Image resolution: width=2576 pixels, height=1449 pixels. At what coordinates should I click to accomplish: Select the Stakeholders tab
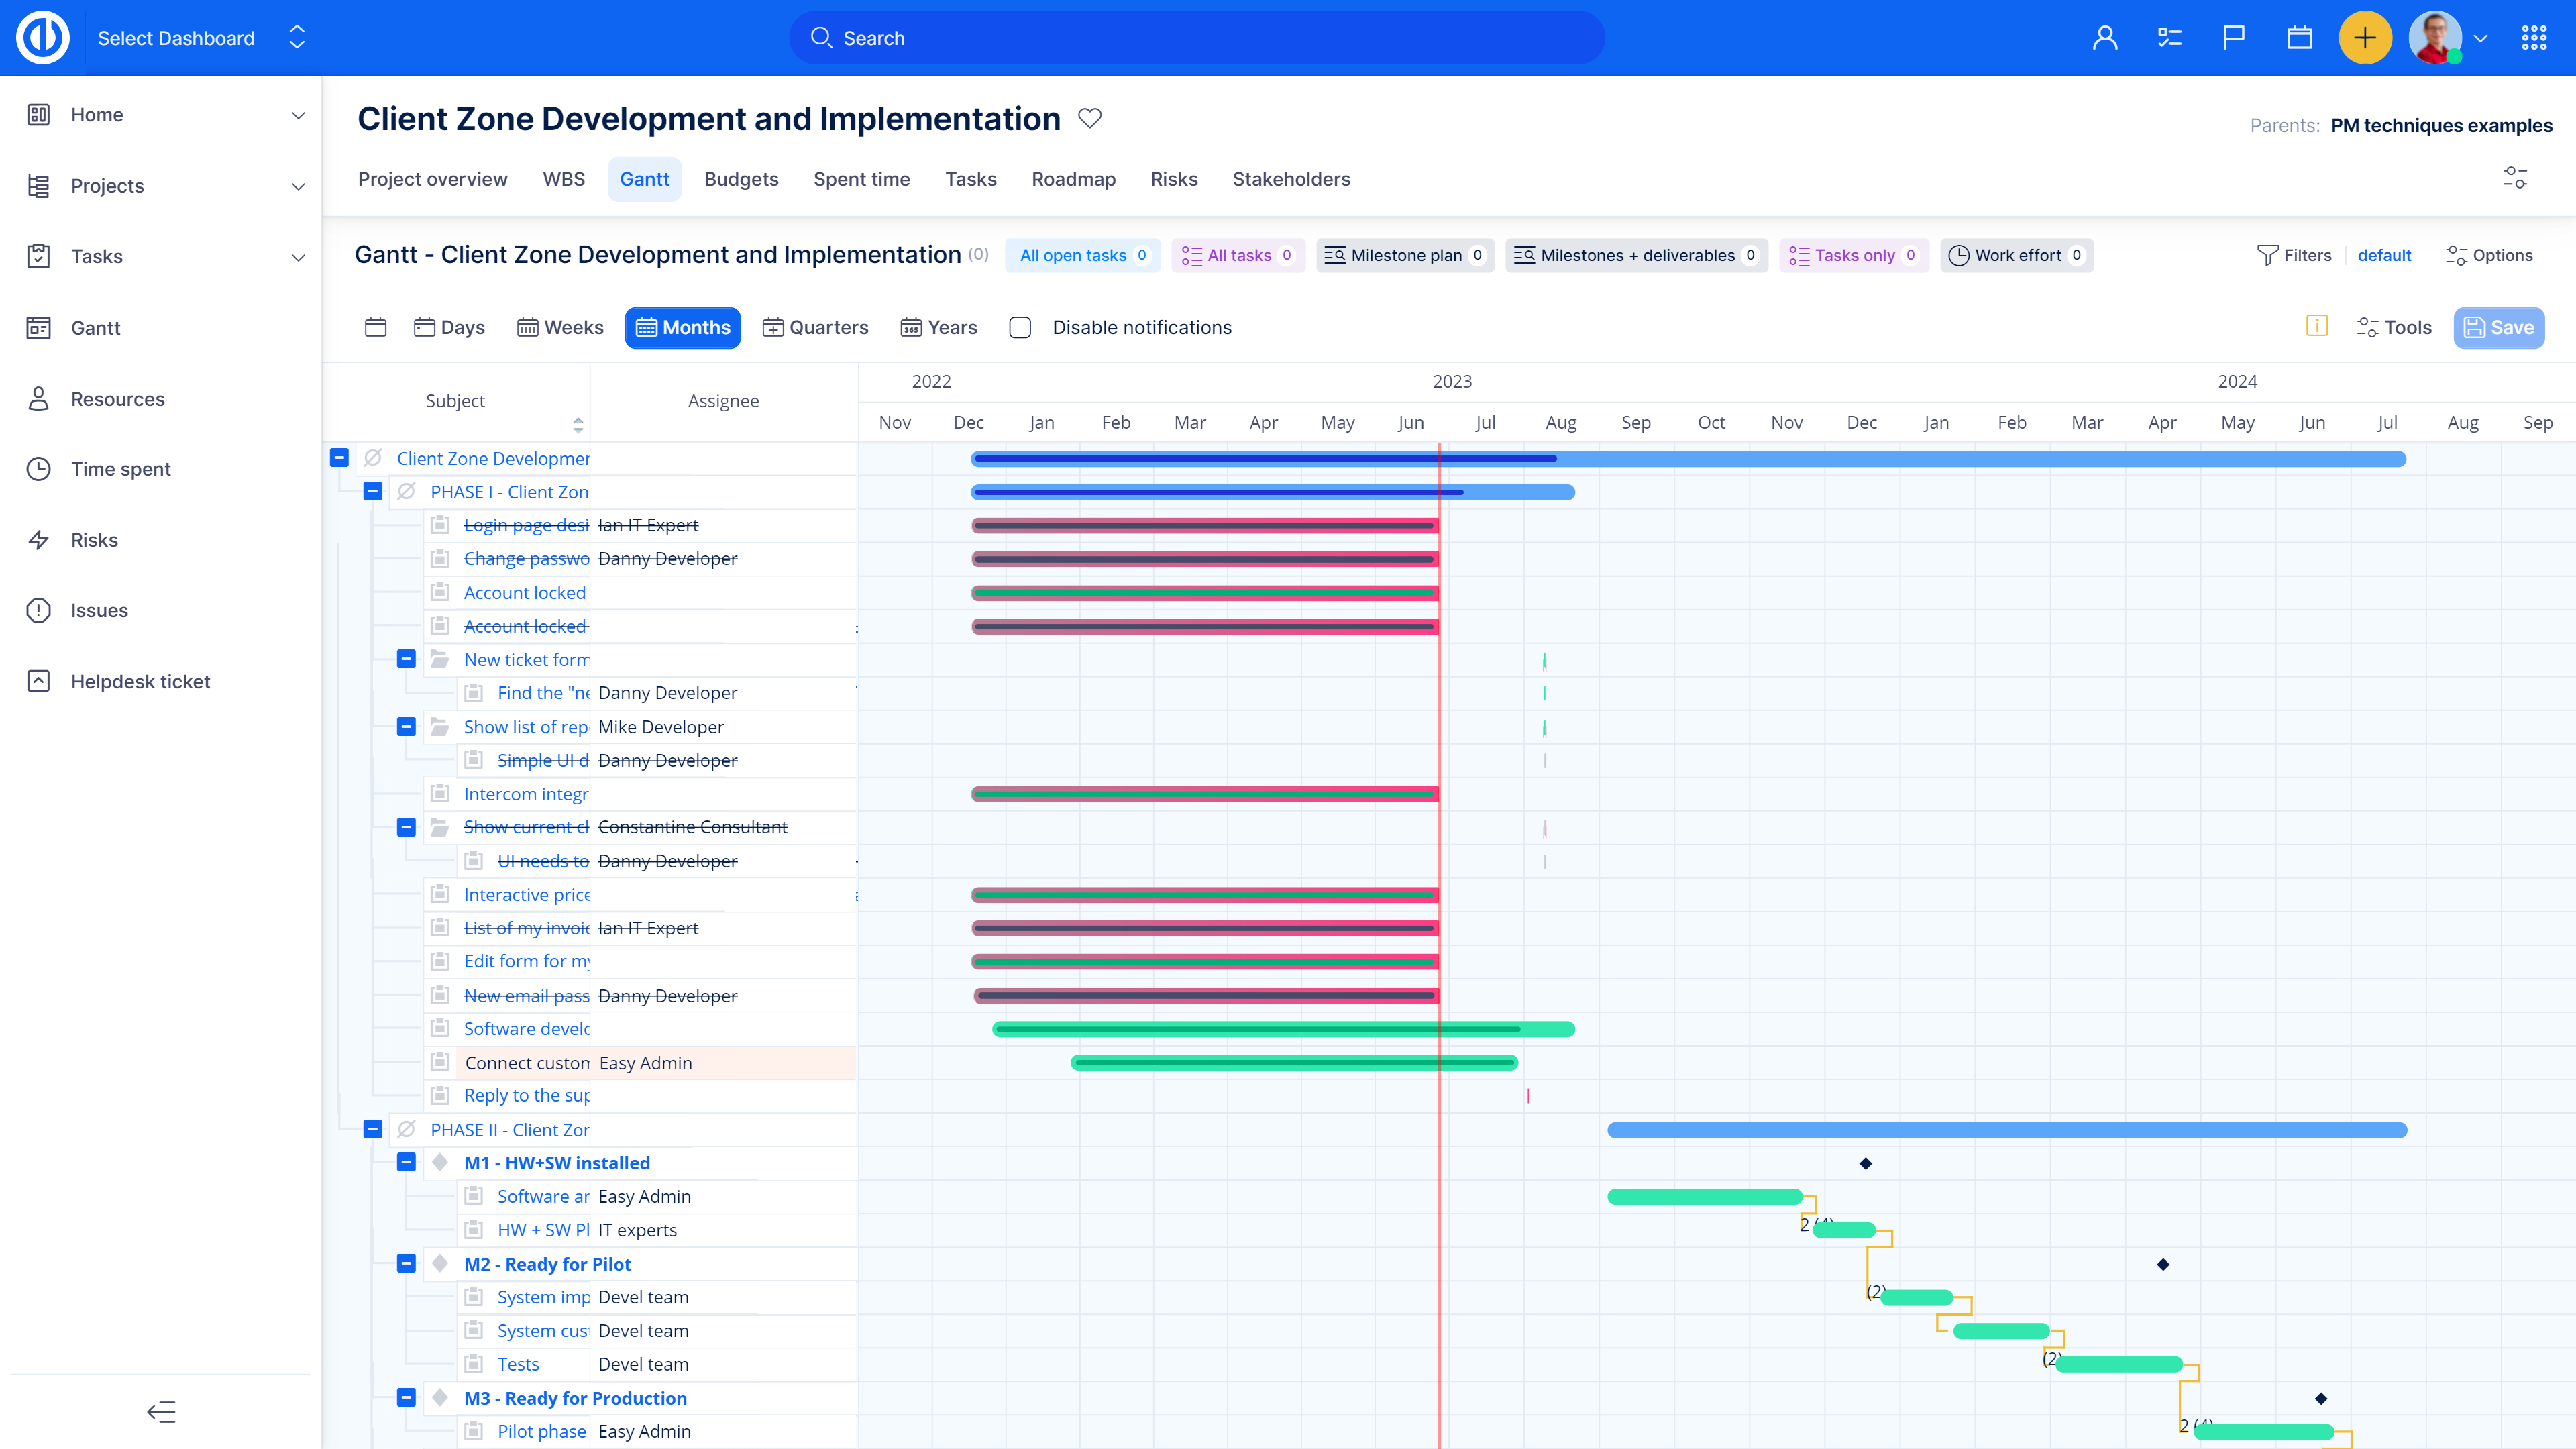tap(1291, 178)
